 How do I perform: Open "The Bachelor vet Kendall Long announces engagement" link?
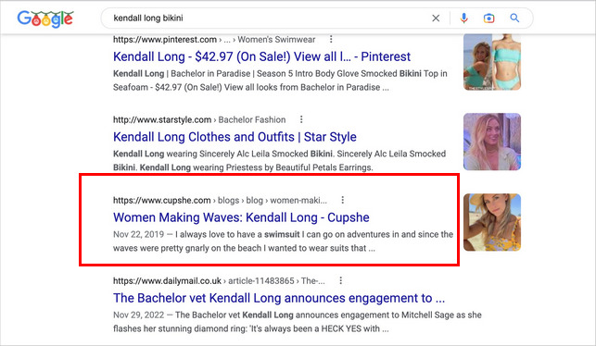click(279, 298)
